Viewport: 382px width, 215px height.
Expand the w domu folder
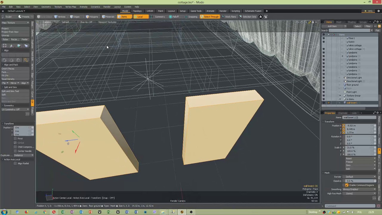pos(340,99)
